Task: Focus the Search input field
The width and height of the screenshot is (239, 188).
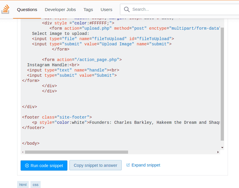Action: [183, 10]
